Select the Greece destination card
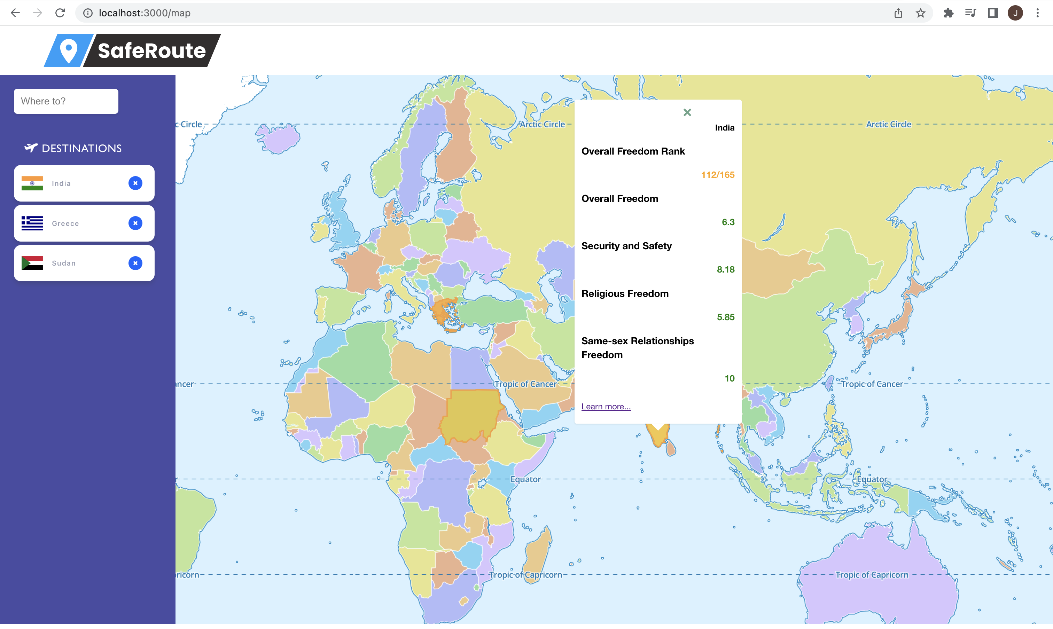The image size is (1053, 629). click(84, 223)
